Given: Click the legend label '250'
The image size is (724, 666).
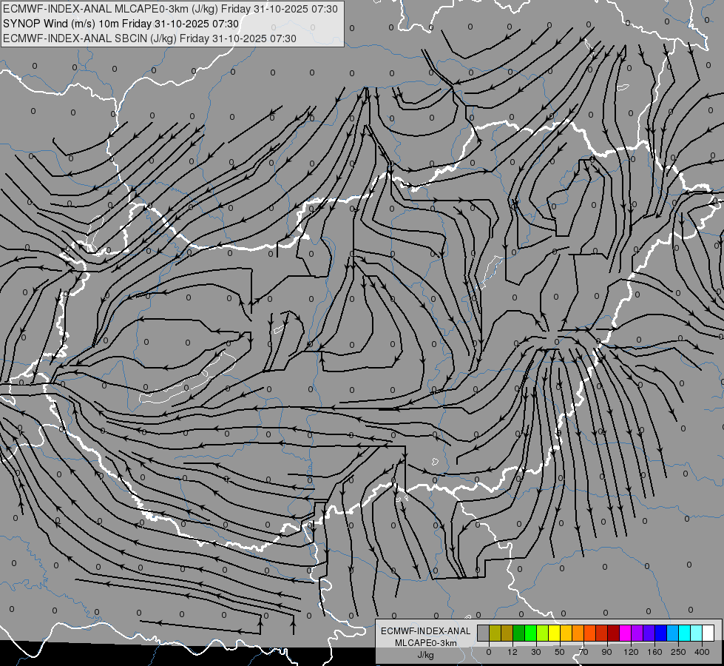Looking at the screenshot, I should tap(678, 652).
